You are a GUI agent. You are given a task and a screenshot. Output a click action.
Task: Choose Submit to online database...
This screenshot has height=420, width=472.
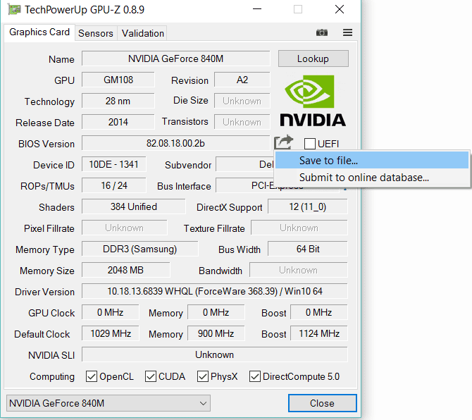click(372, 178)
